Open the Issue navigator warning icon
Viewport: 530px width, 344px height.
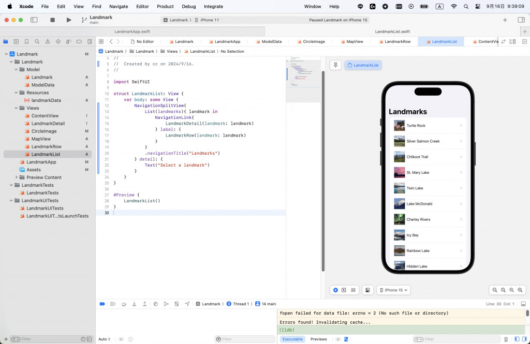point(47,41)
